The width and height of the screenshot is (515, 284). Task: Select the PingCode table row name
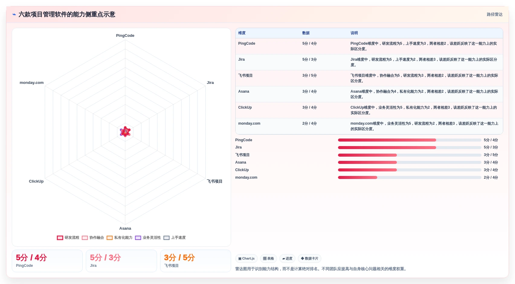[246, 43]
